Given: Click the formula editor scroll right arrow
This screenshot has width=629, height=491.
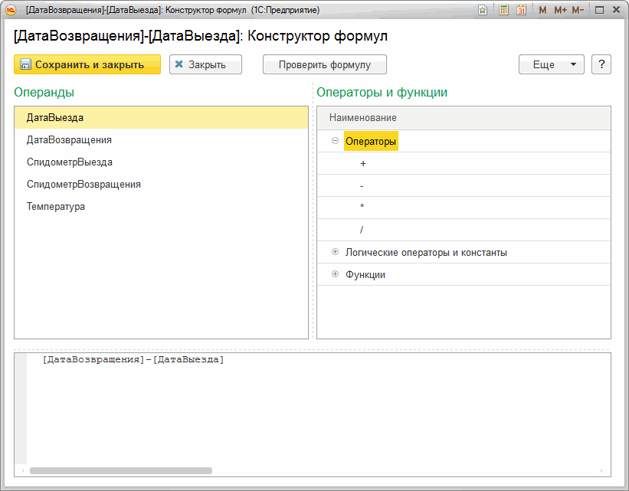Looking at the screenshot, I should tap(601, 470).
